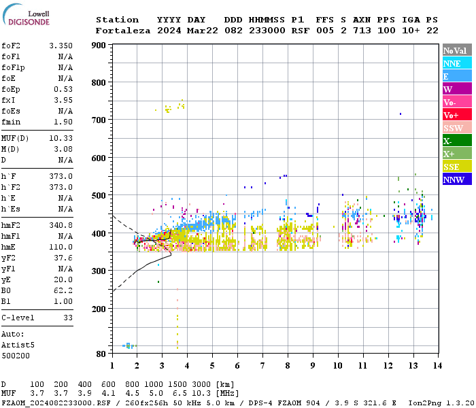This screenshot has height=408, width=476.
Task: Select the Vo- pink legend swatch
Action: [x=457, y=102]
